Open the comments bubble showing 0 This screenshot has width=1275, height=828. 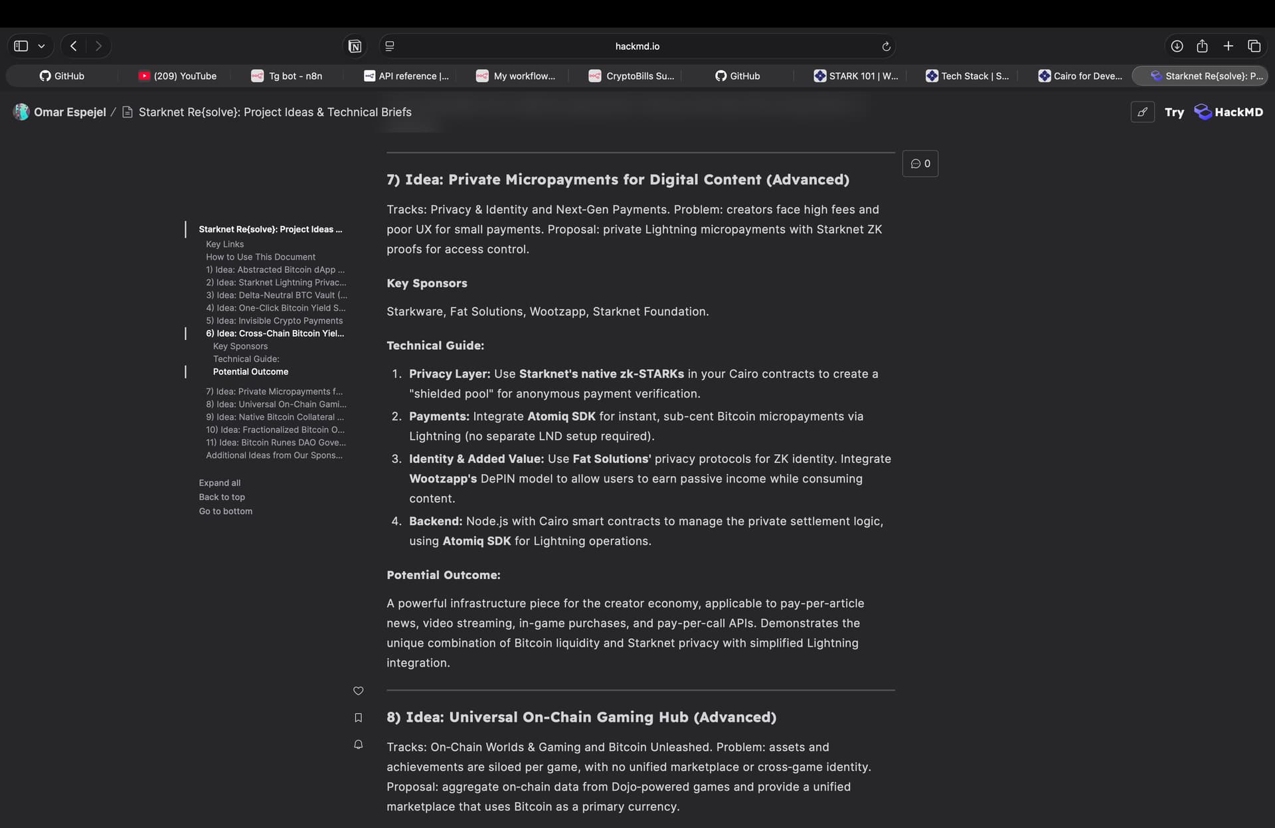click(x=920, y=163)
